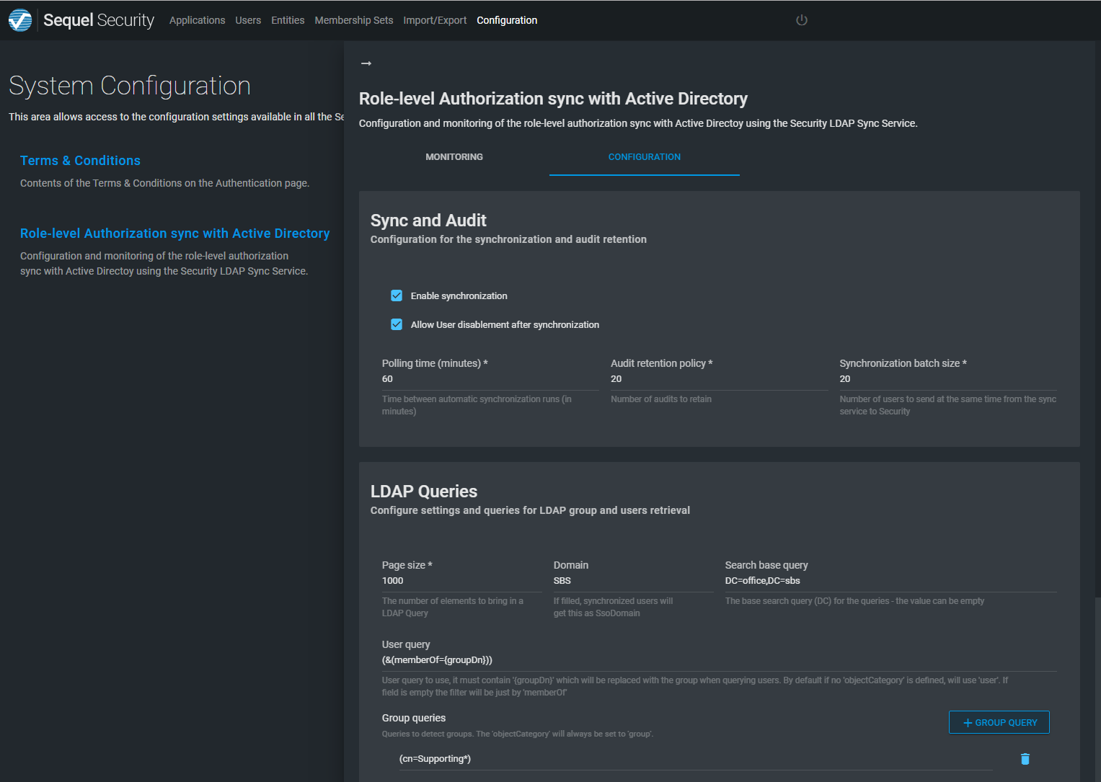Click the Sequel Security checkmark logo
The image size is (1101, 782).
click(x=20, y=20)
